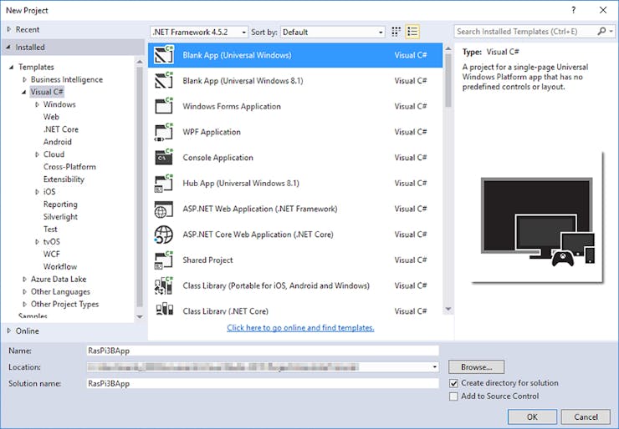
Task: Expand the Azure Data Lake node
Action: 24,280
